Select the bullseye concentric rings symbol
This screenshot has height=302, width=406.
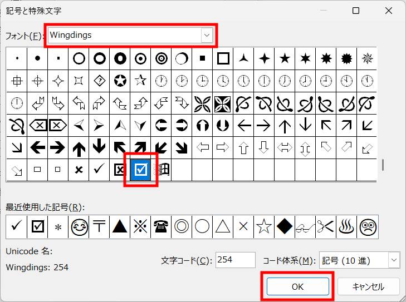click(x=162, y=59)
